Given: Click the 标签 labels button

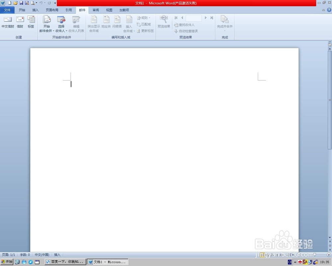Looking at the screenshot, I should click(31, 22).
